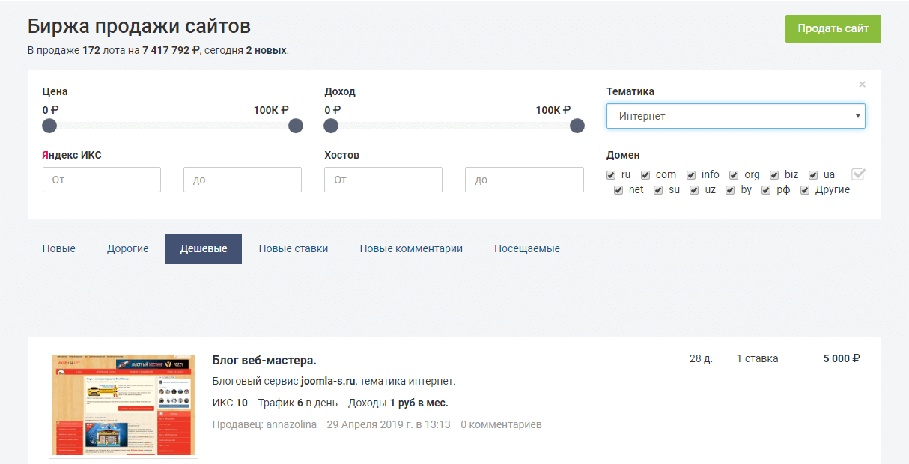Open the Блог веб-мастера listing title

tap(264, 361)
